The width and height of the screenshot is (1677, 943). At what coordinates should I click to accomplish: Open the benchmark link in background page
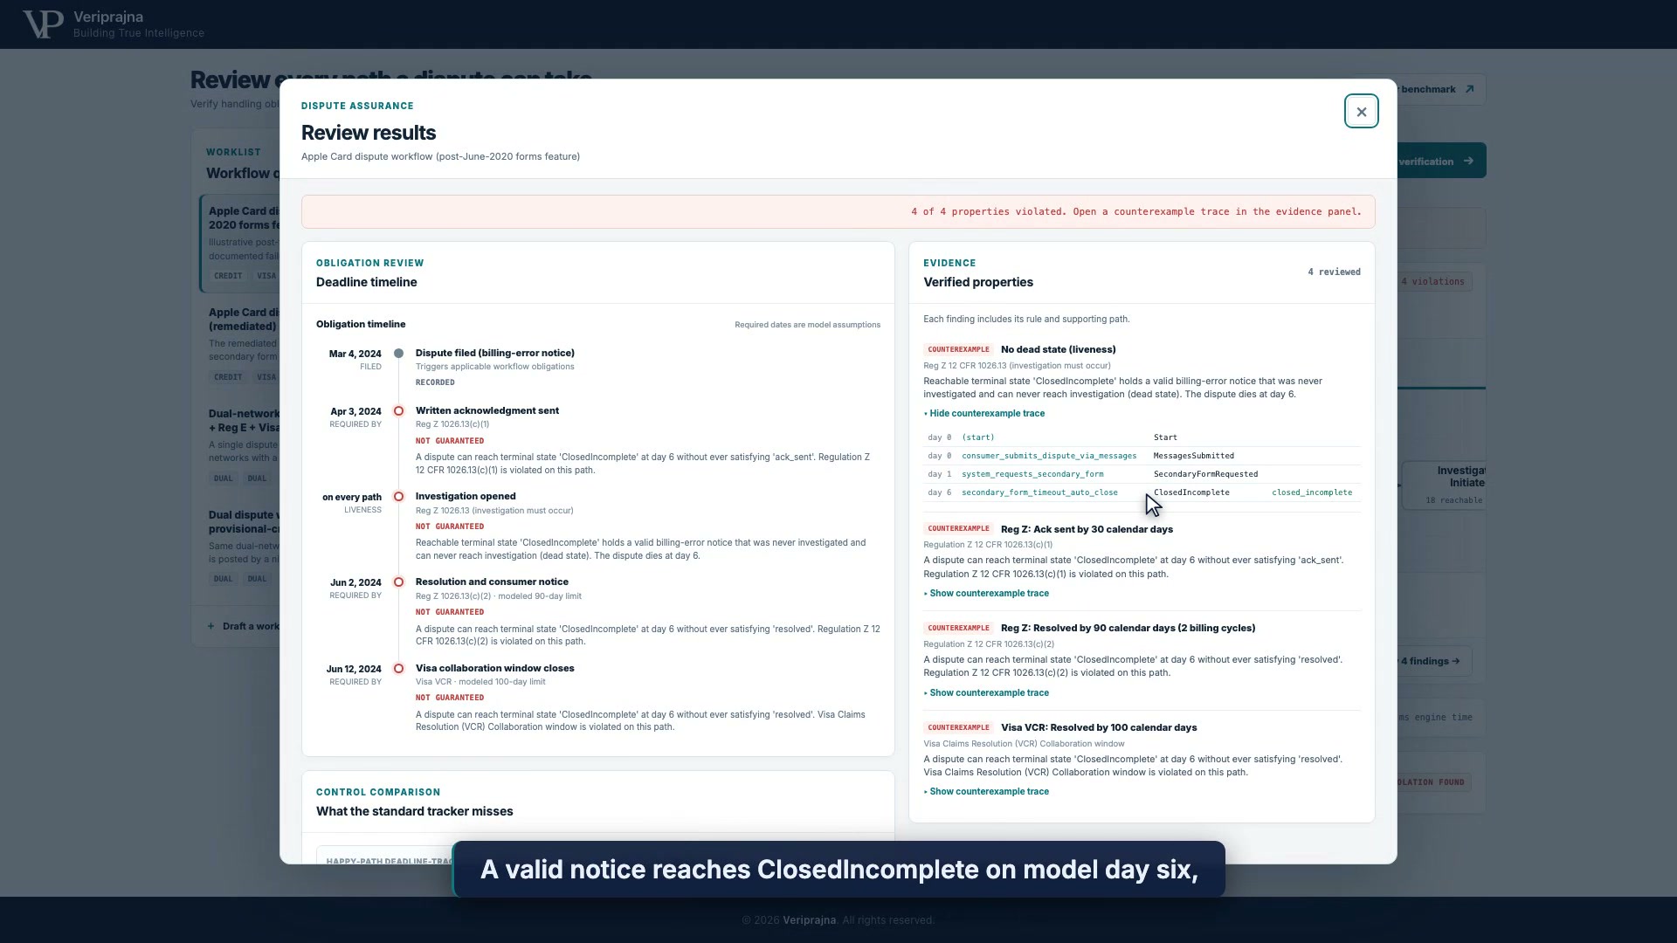click(x=1441, y=90)
